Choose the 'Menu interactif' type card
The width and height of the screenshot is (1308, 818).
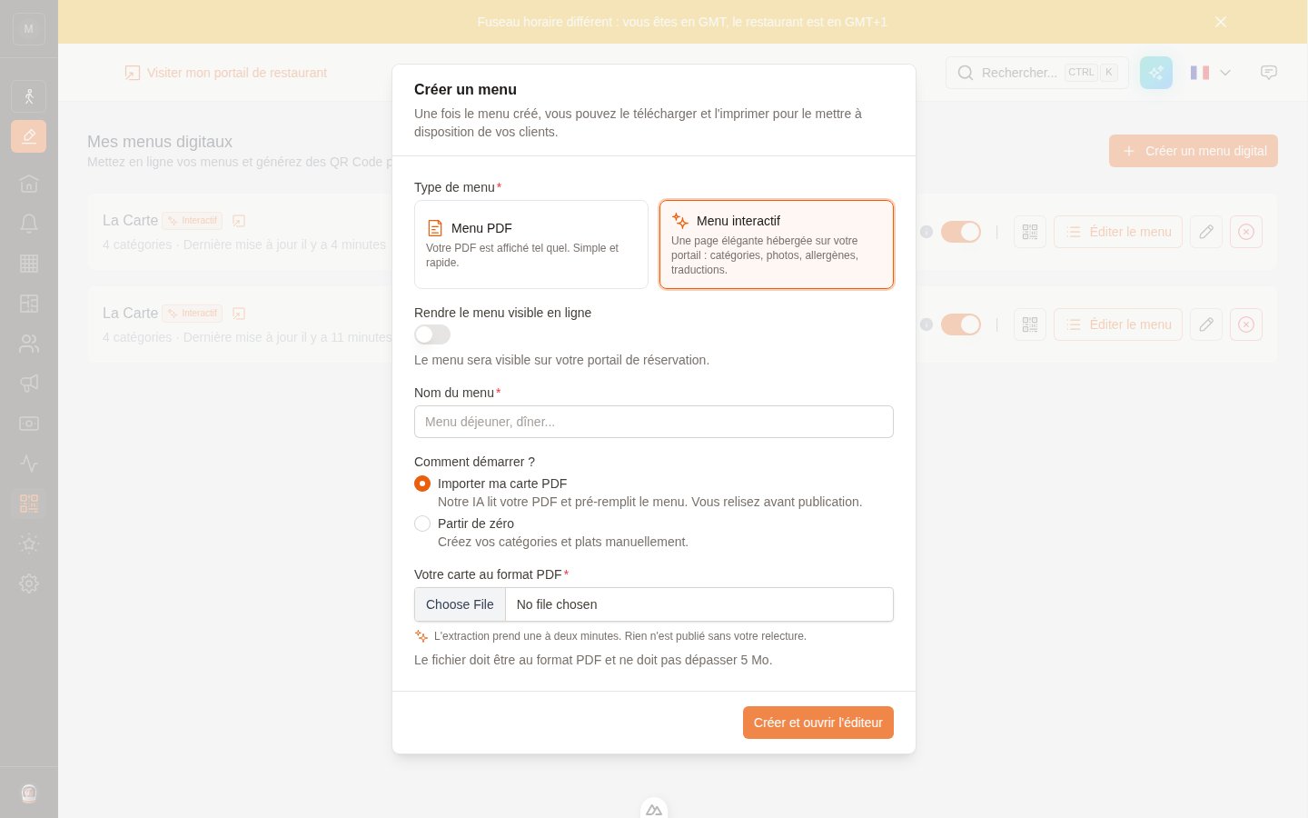point(777,244)
